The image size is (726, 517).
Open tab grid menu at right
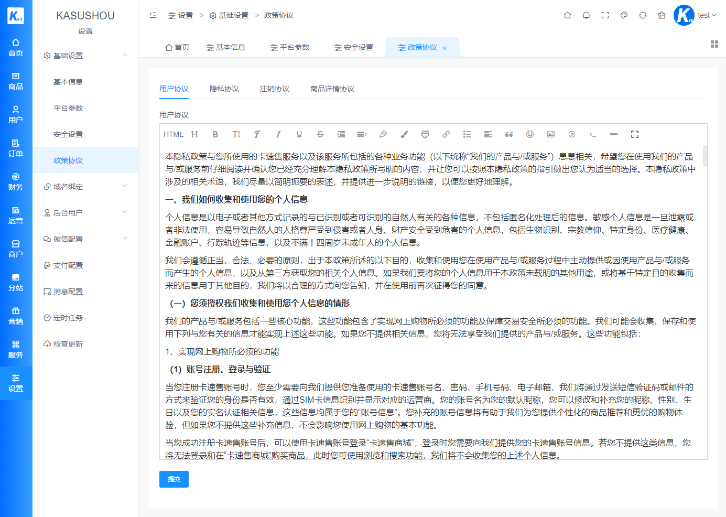(714, 44)
